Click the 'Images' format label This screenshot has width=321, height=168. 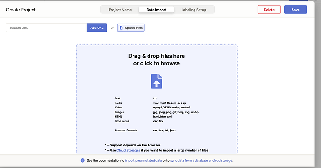click(119, 112)
